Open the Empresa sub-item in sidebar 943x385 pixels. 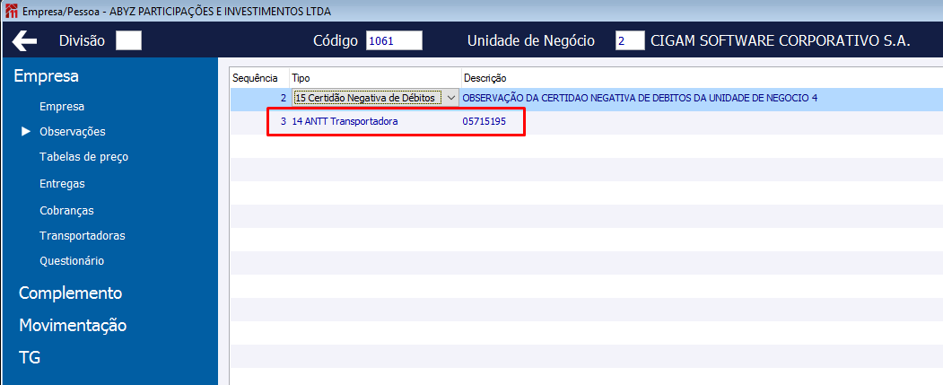pos(62,107)
